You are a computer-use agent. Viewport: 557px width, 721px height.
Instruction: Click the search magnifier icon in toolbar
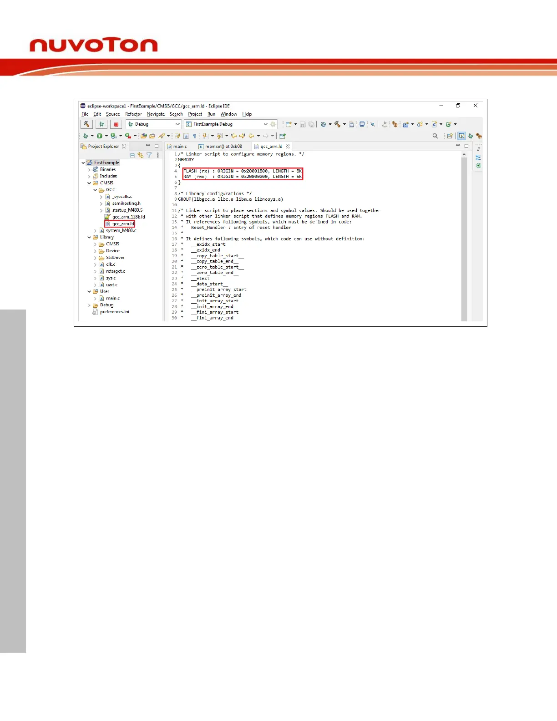[435, 136]
